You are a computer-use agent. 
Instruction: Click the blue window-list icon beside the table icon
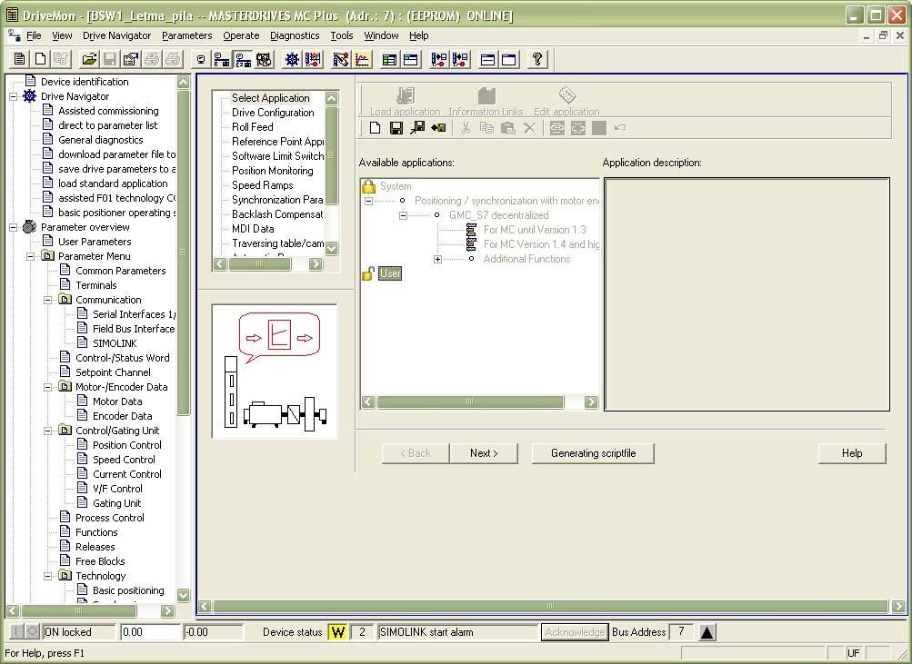click(411, 59)
